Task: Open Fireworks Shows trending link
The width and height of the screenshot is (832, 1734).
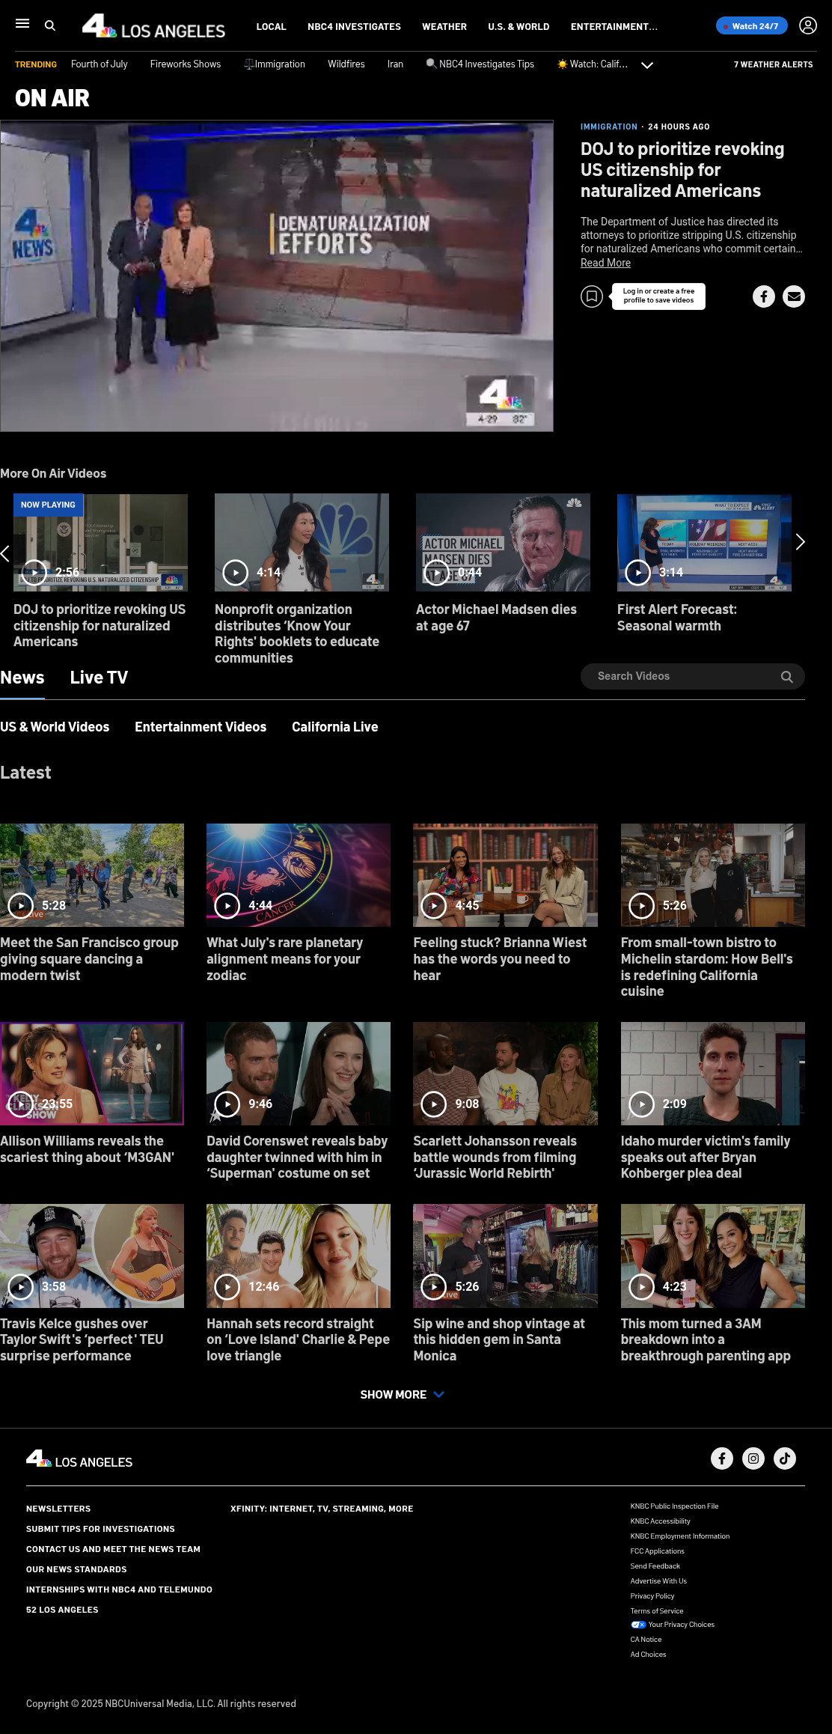Action: pos(185,64)
